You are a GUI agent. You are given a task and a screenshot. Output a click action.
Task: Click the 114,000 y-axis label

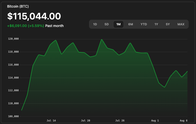coord(13,78)
